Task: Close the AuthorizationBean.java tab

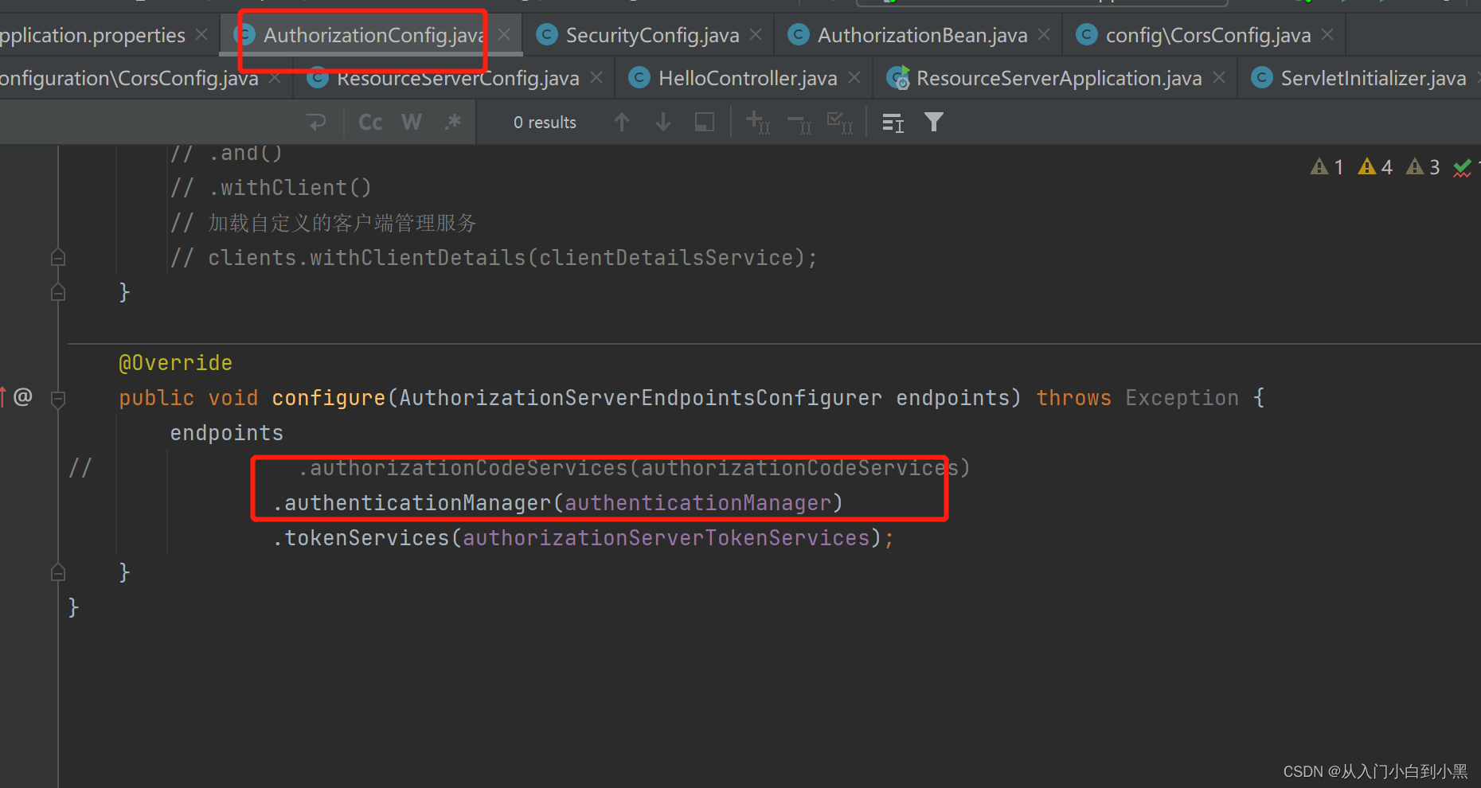Action: pyautogui.click(x=1044, y=35)
